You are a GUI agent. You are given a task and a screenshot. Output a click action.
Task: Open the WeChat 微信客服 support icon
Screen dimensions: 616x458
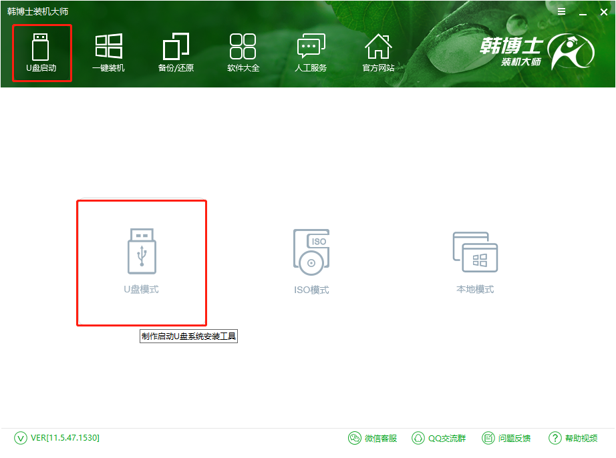click(373, 439)
